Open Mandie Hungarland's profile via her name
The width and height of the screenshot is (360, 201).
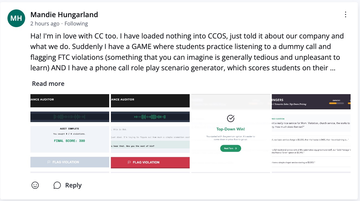tap(64, 14)
